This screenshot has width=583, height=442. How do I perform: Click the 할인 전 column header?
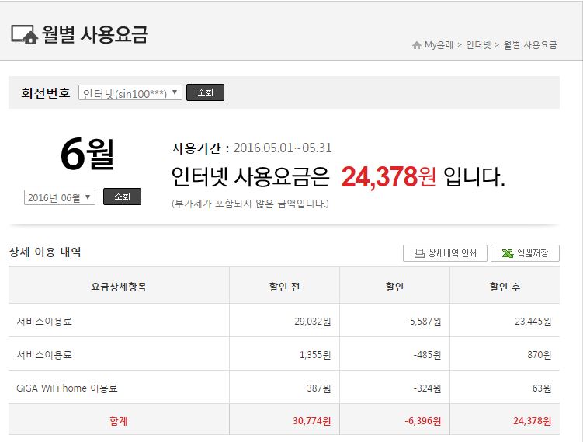point(284,287)
